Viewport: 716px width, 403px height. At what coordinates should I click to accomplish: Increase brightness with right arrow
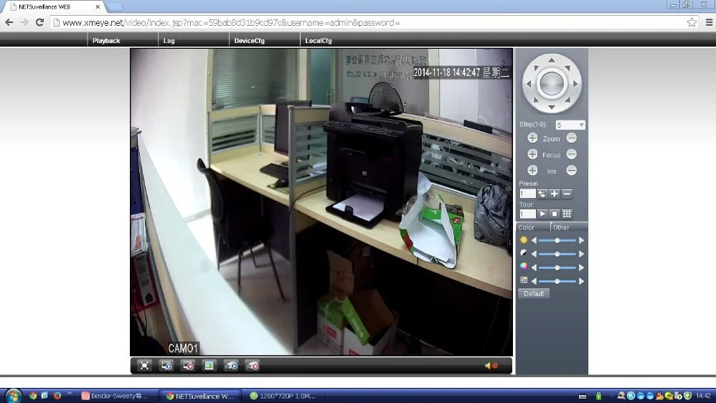click(x=581, y=240)
